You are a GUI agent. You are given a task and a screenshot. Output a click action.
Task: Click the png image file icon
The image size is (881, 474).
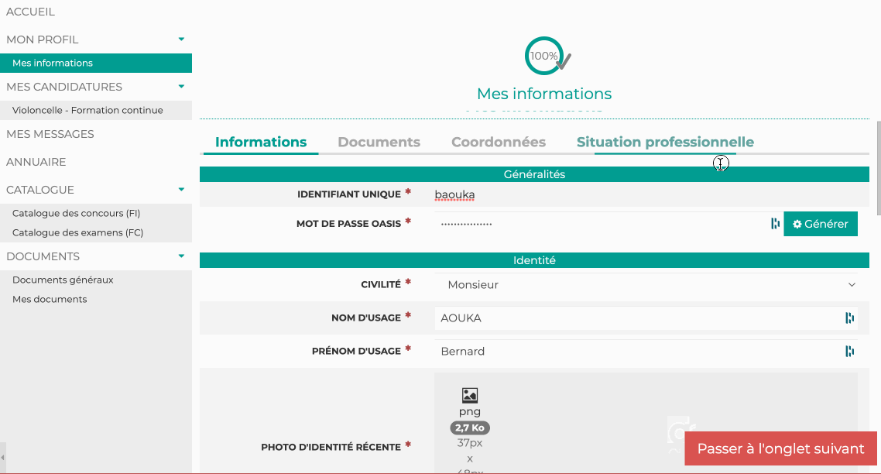(x=470, y=395)
